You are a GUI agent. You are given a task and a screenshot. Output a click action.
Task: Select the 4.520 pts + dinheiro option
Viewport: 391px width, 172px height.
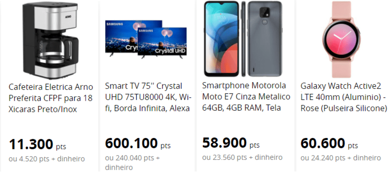tap(47, 159)
